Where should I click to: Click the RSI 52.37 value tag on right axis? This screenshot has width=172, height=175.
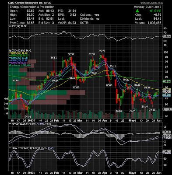point(167,36)
